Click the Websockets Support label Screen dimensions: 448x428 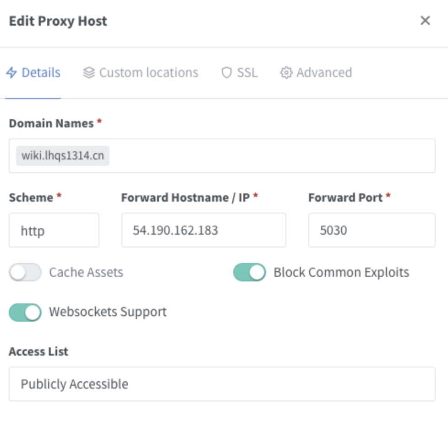click(108, 312)
